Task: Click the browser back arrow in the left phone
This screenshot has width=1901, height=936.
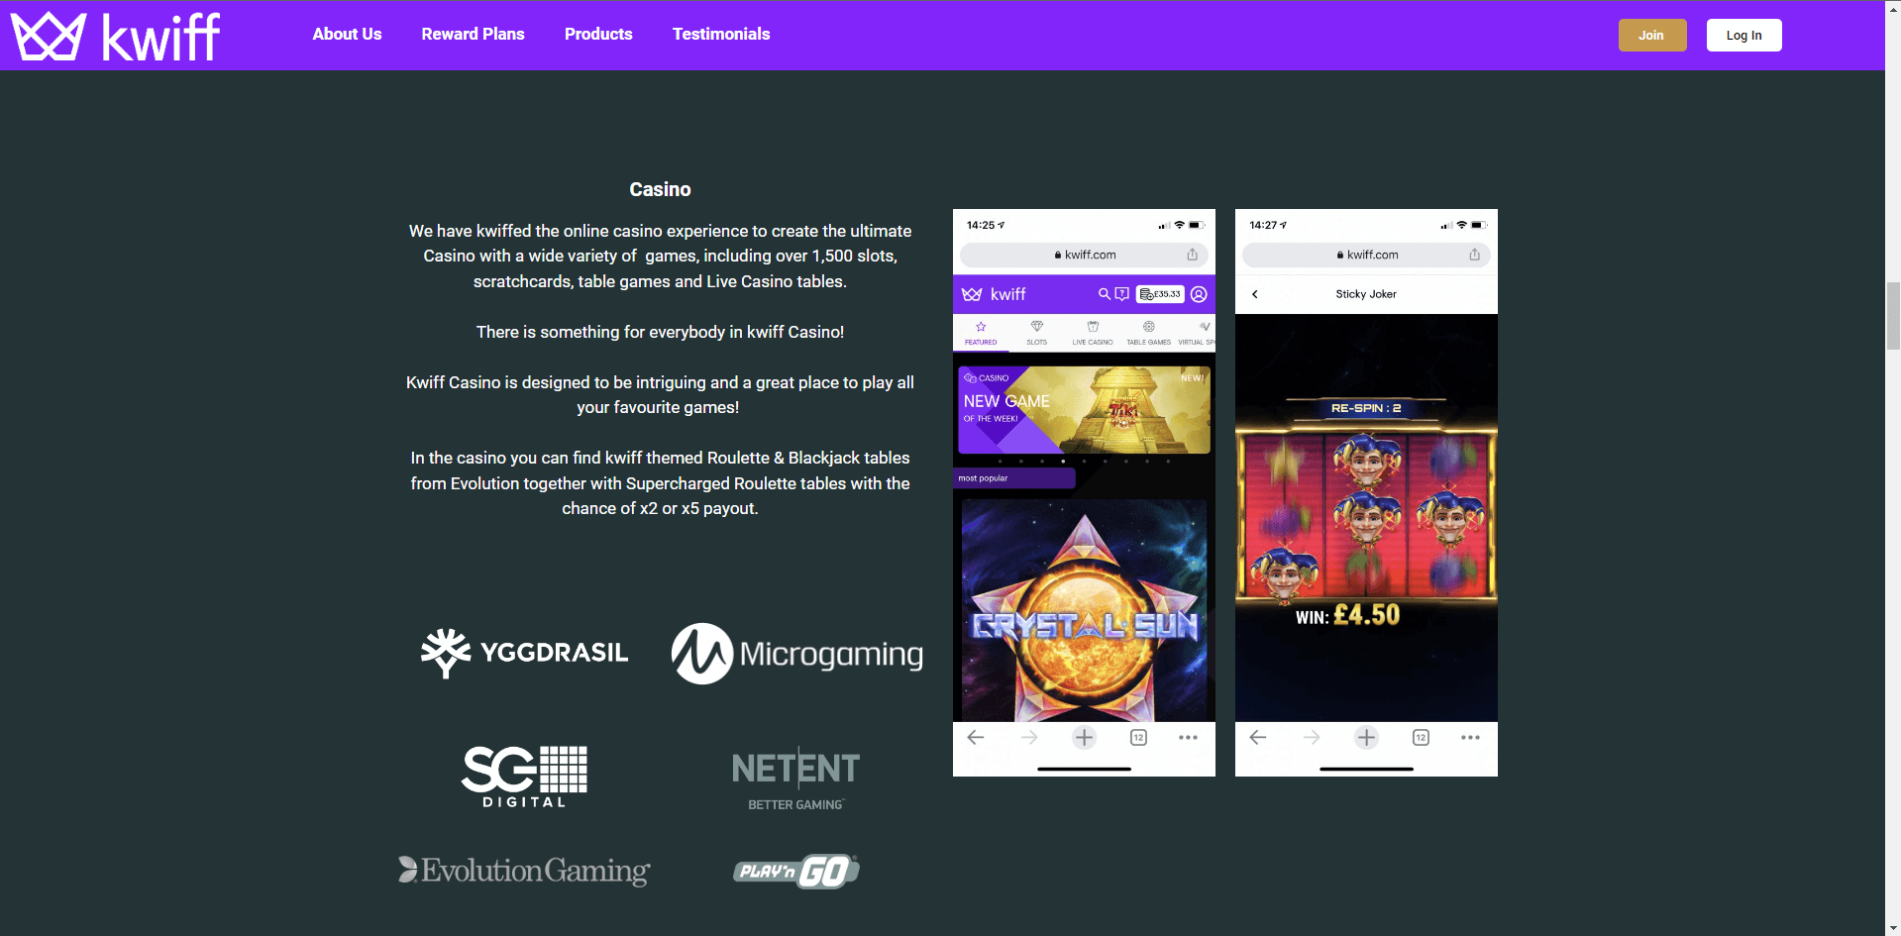Action: click(976, 737)
